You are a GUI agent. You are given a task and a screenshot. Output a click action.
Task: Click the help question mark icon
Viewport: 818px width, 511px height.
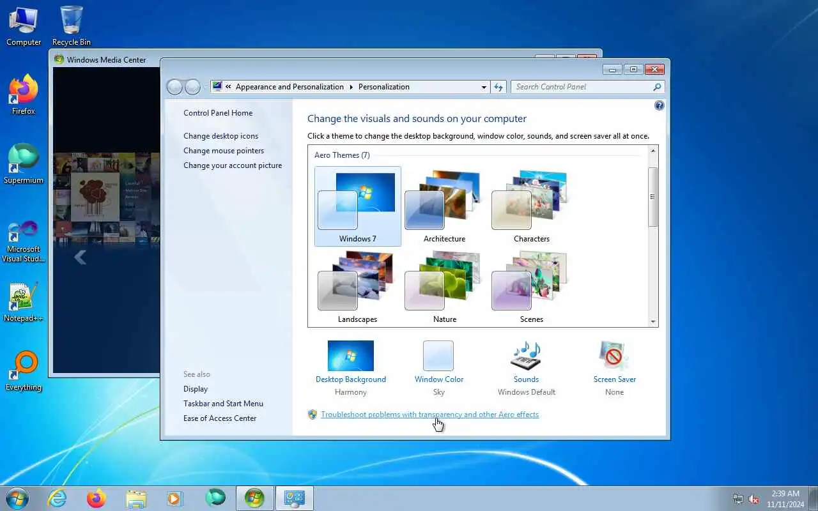[x=660, y=105]
